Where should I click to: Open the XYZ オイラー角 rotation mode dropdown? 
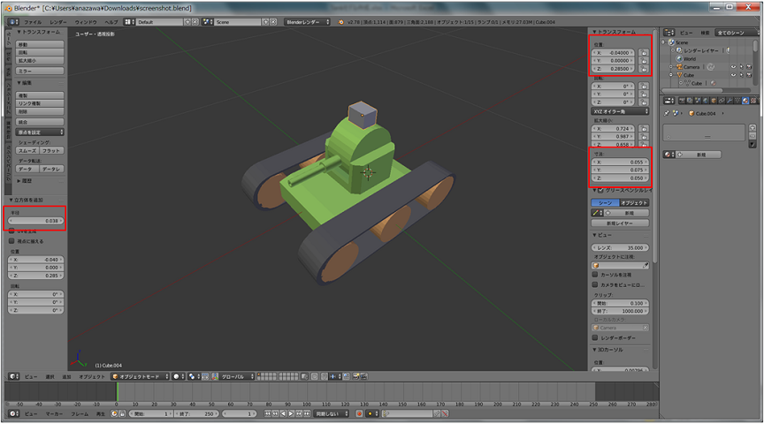(x=619, y=111)
